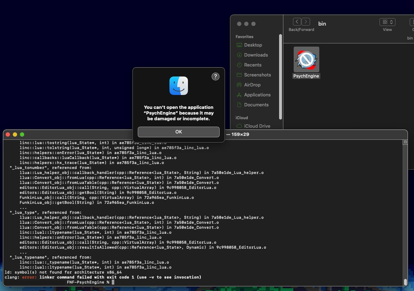This screenshot has height=291, width=414.
Task: Click OK in the PsychEngine error dialog
Action: point(178,132)
